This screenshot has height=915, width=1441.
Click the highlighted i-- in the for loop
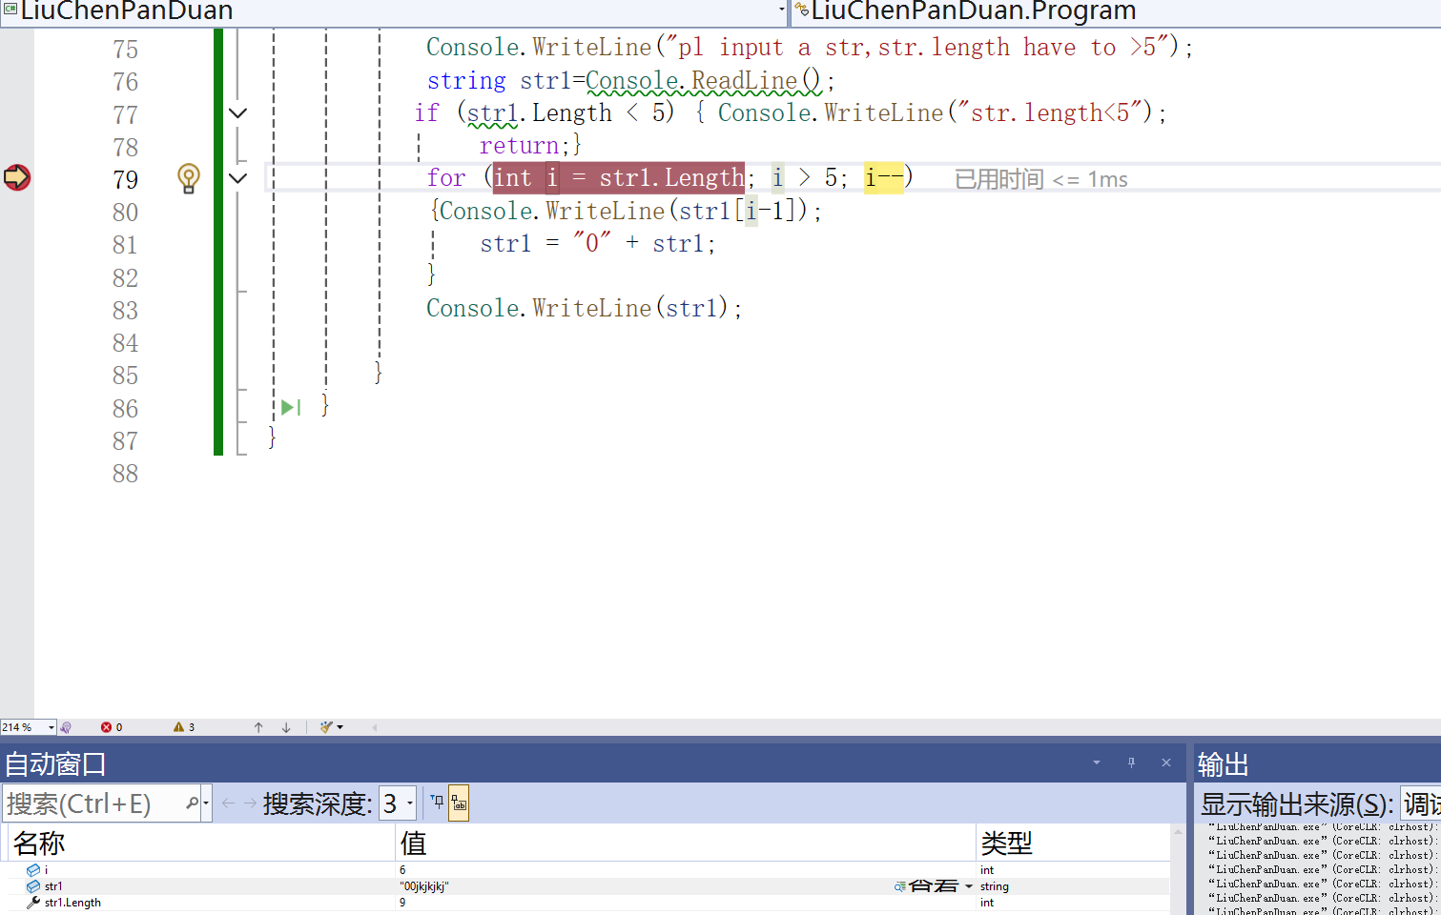pos(884,178)
